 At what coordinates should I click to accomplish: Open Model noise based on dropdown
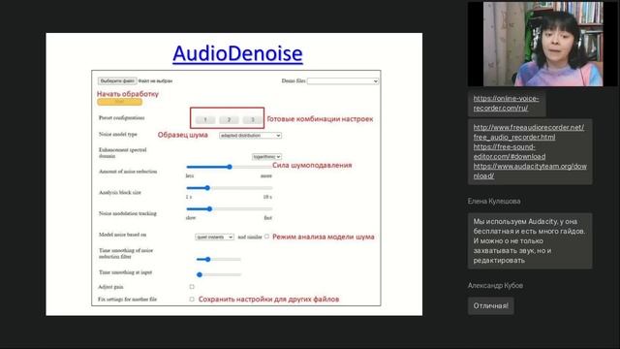point(214,237)
